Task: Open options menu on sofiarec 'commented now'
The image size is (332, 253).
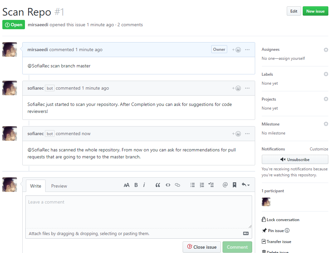Action: click(x=247, y=133)
